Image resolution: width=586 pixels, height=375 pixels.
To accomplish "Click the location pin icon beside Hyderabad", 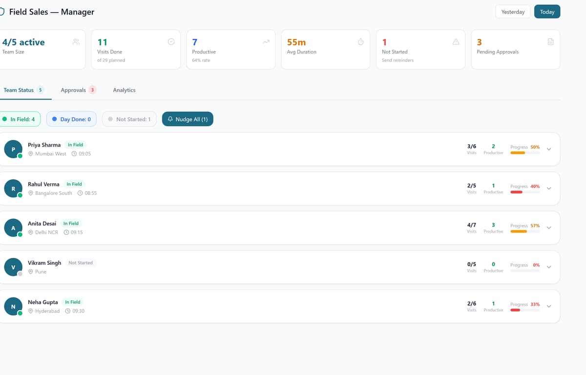I will (x=31, y=311).
